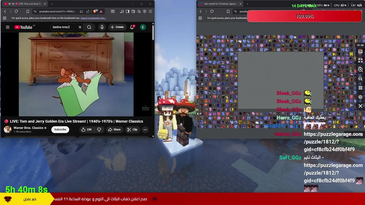Go back in the puzzle browser window

point(200,11)
